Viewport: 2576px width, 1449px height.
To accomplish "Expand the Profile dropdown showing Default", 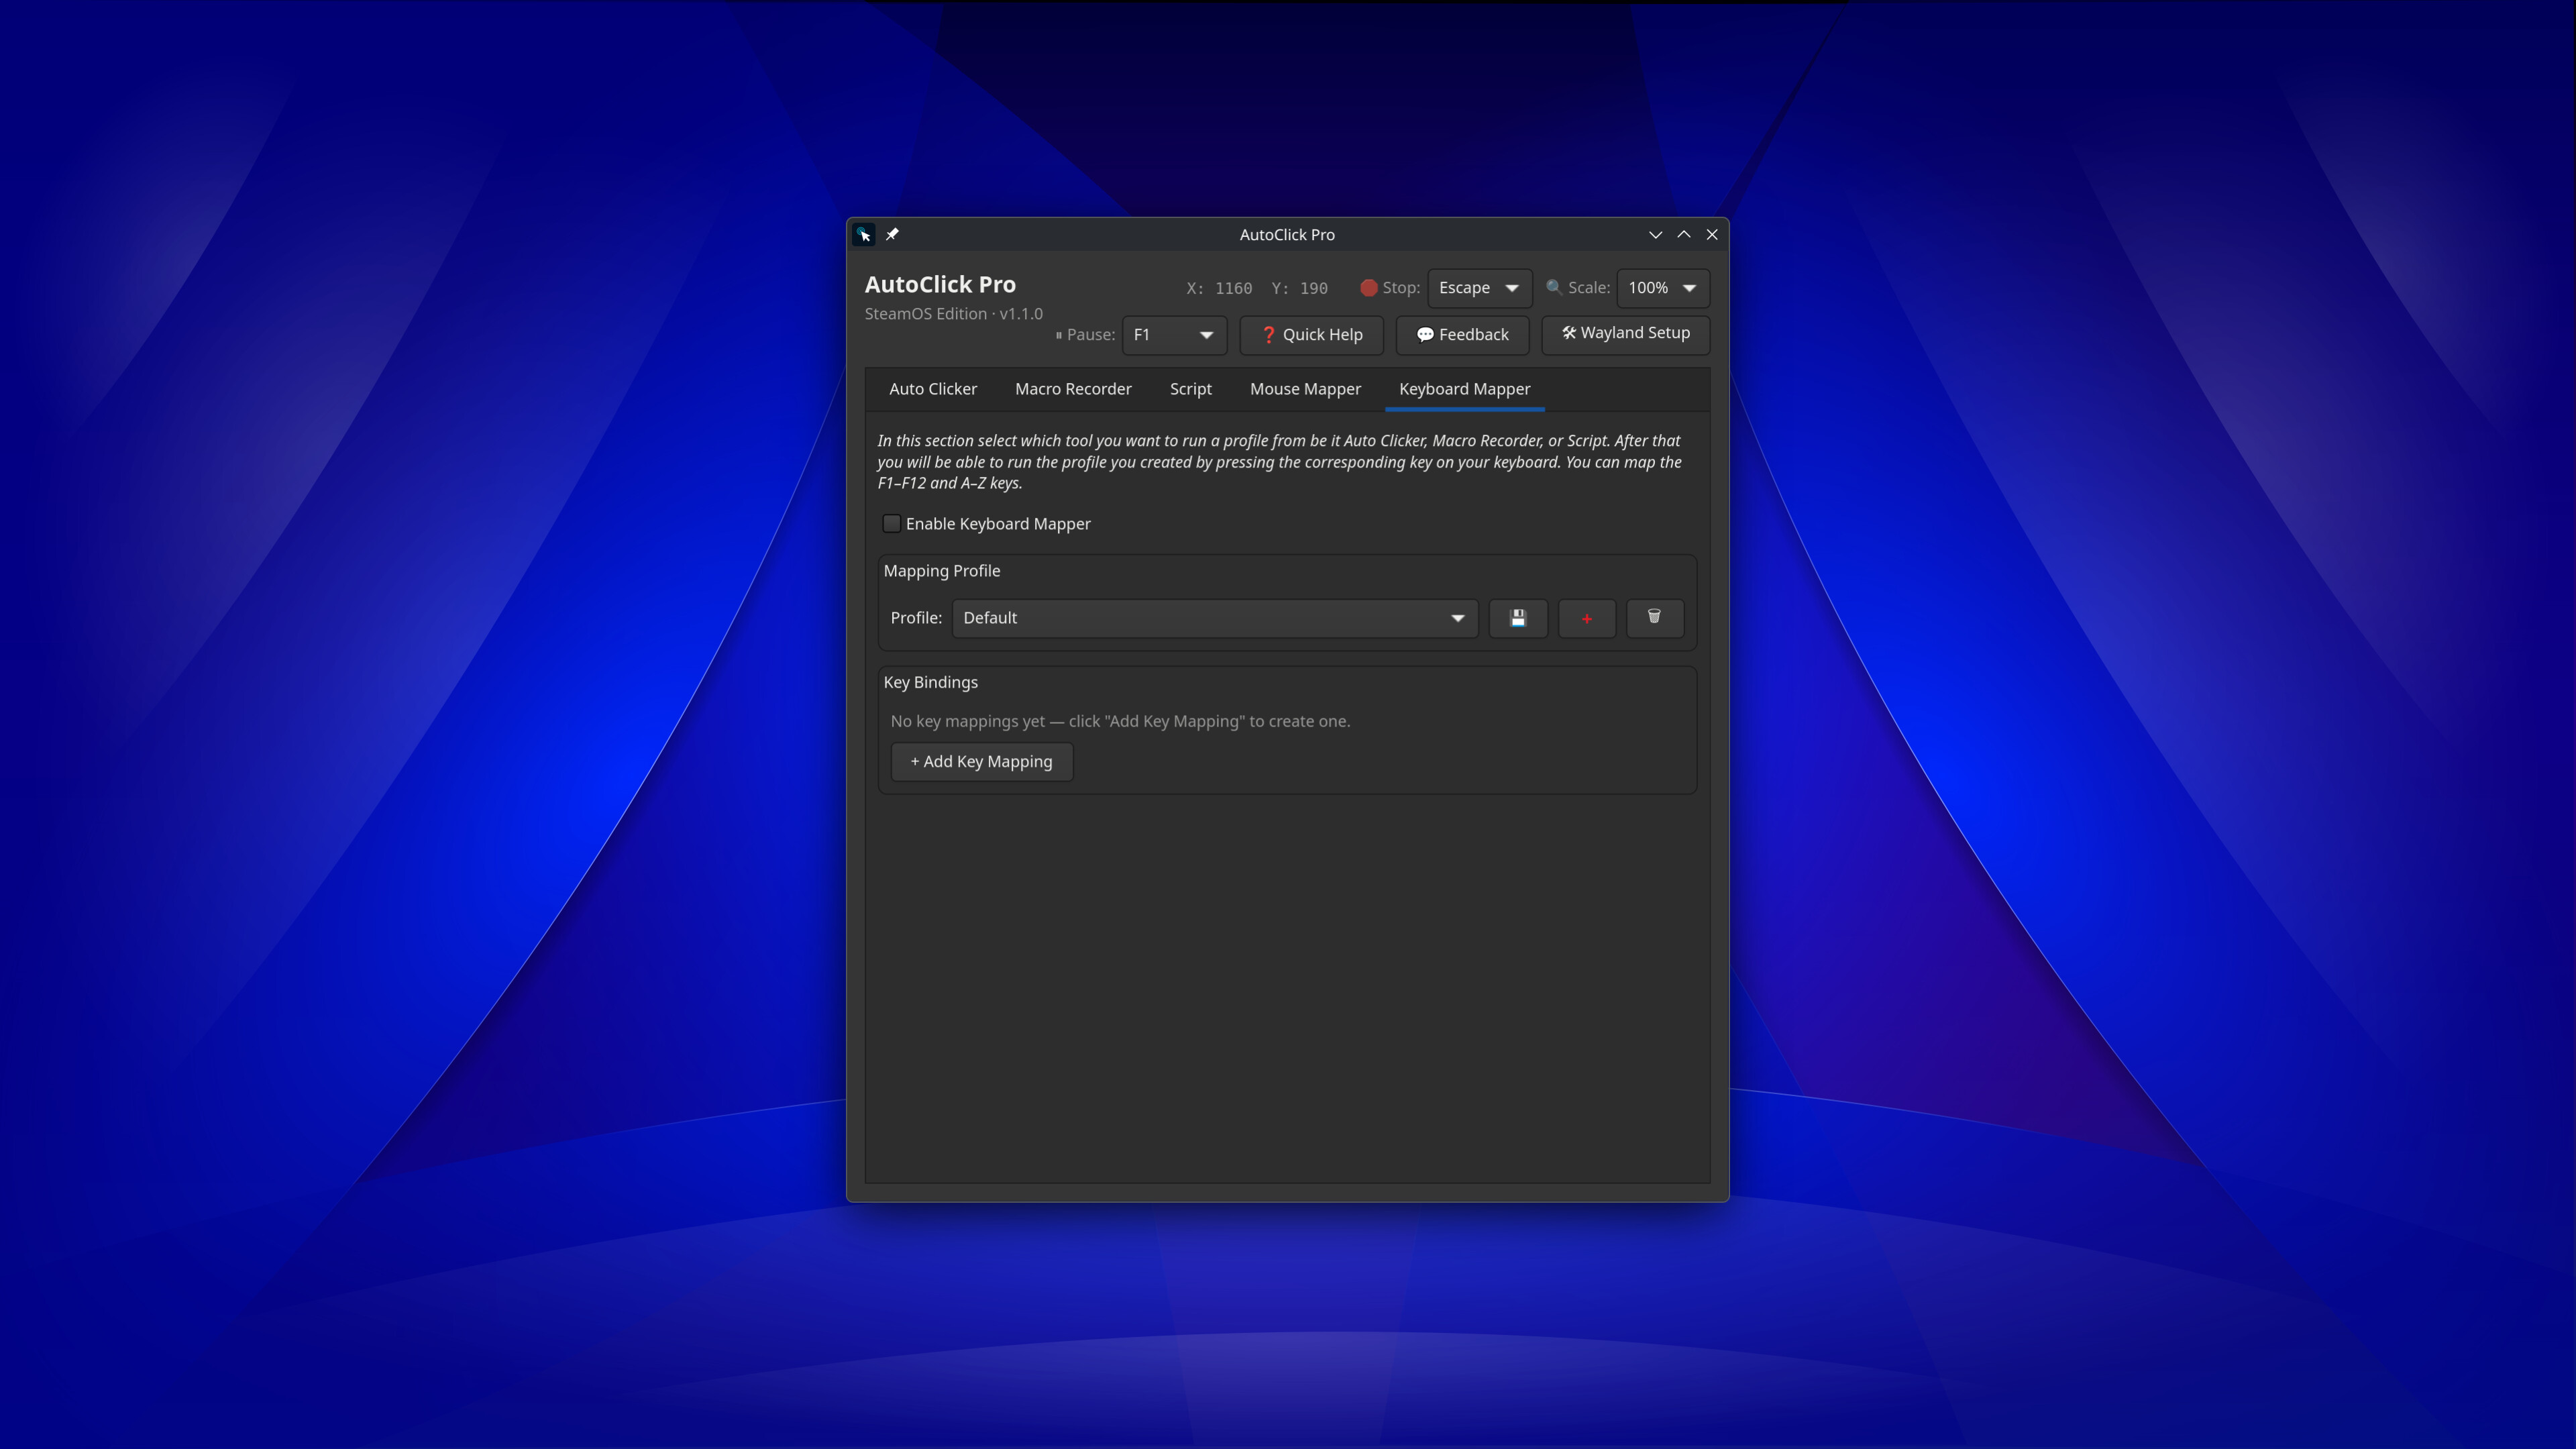I will (x=1215, y=618).
